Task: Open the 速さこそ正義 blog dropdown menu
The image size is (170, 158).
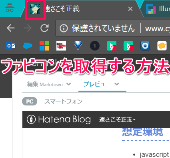Action: [x=117, y=120]
